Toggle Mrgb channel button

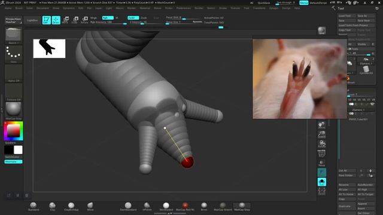tap(93, 18)
